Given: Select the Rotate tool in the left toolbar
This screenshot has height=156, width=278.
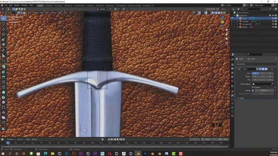Looking at the screenshot, I should pos(3,34).
